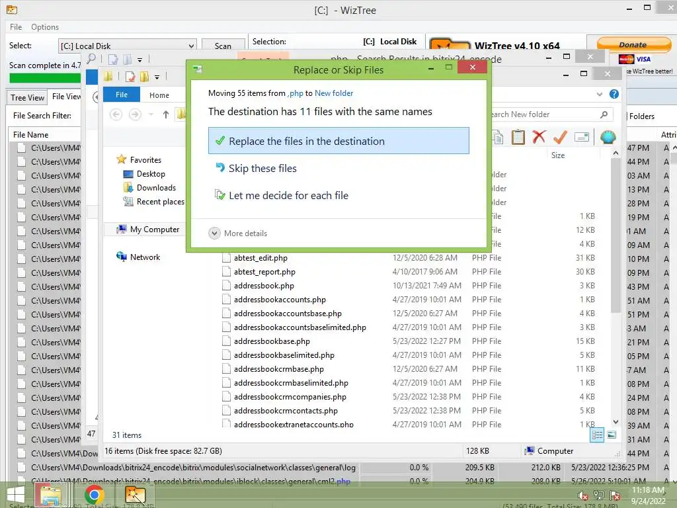Image resolution: width=677 pixels, height=508 pixels.
Task: Switch to details view icon
Action: 597,435
